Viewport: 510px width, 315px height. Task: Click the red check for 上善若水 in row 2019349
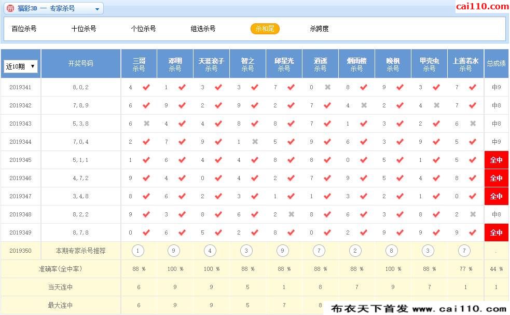point(473,232)
